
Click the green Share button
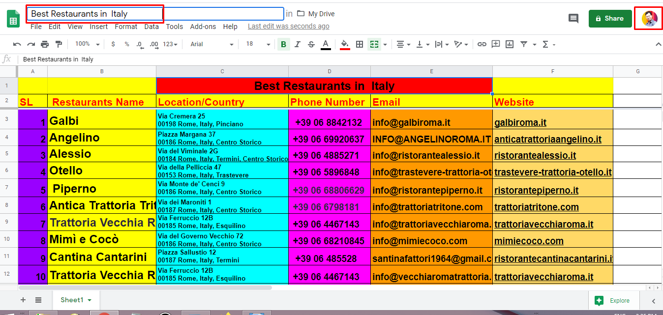610,19
